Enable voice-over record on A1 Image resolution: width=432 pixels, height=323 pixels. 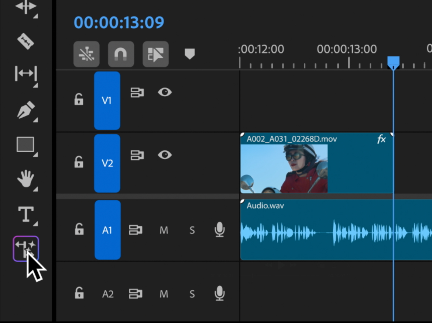[220, 230]
